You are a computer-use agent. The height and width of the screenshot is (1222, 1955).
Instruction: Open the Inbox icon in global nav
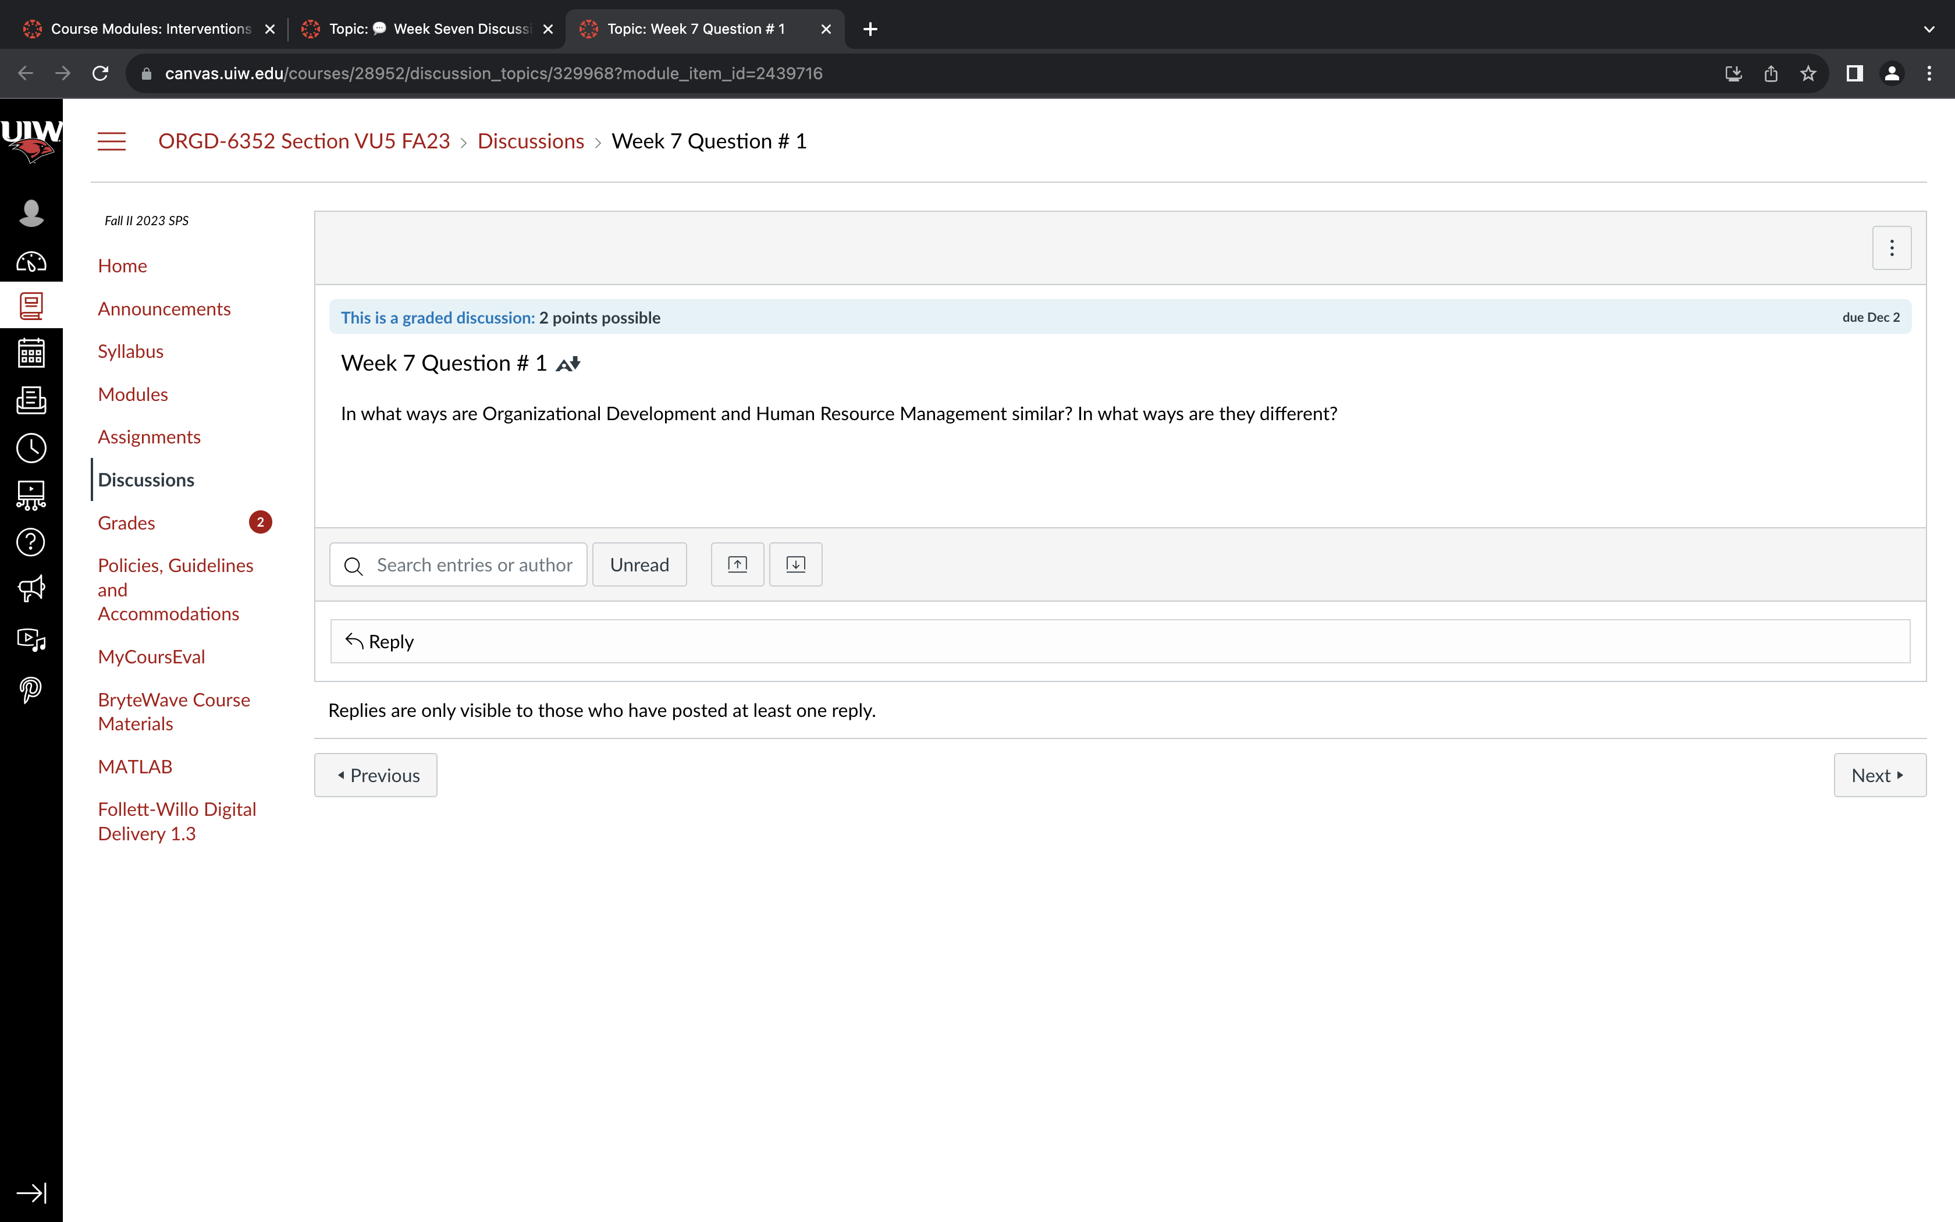(31, 400)
